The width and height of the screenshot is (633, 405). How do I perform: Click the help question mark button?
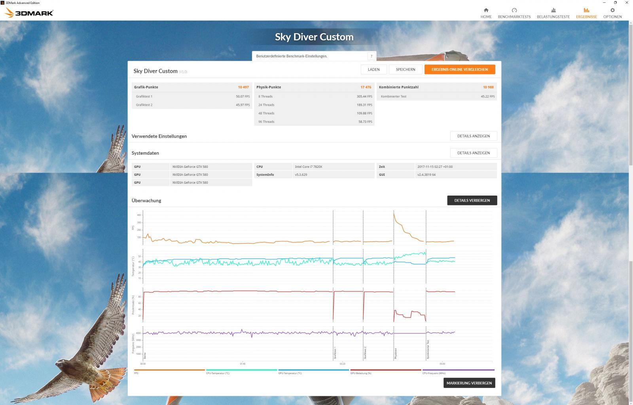tap(371, 56)
